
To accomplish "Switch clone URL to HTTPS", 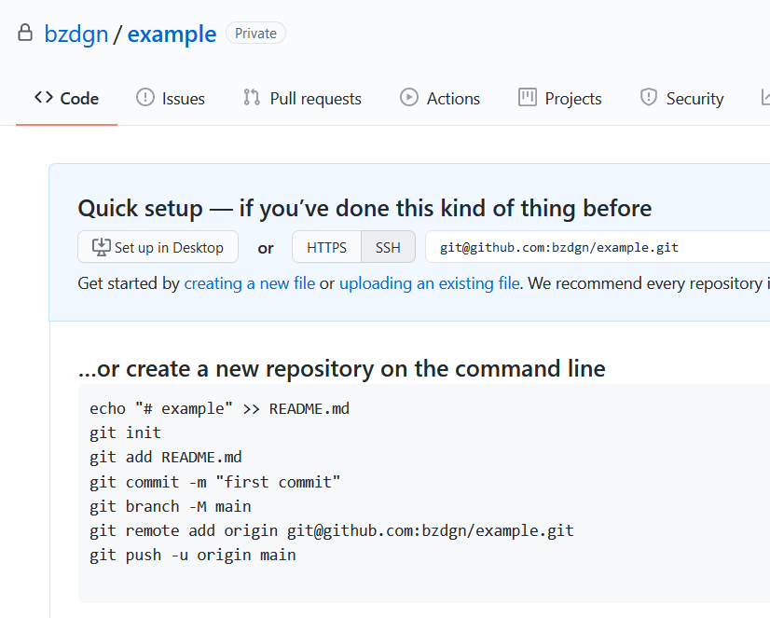I will (x=326, y=247).
